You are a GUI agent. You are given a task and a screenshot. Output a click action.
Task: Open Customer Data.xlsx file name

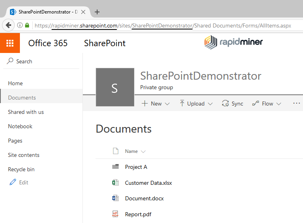coord(149,183)
